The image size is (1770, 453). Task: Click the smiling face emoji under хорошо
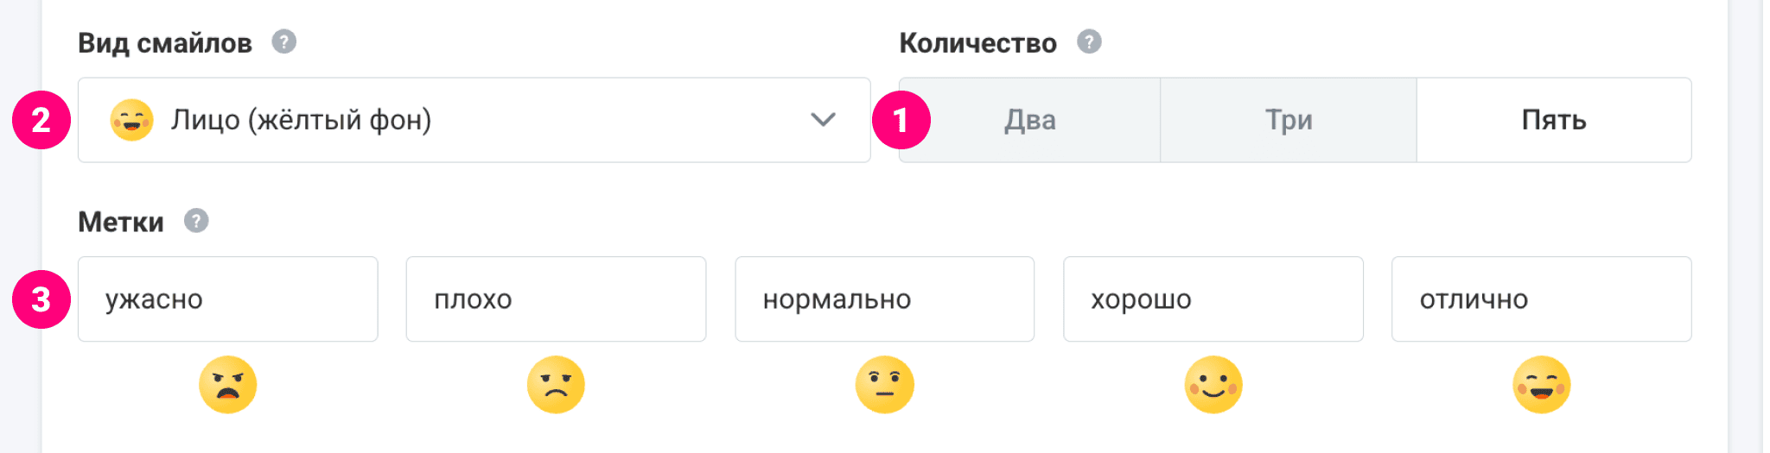click(x=1213, y=385)
